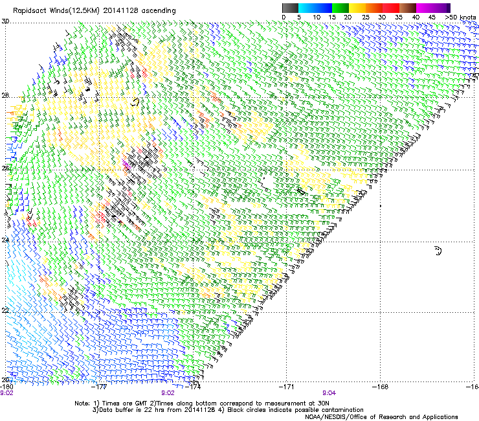Click the latitude label '24'
Screen dimensions: 479x421
click(5, 240)
